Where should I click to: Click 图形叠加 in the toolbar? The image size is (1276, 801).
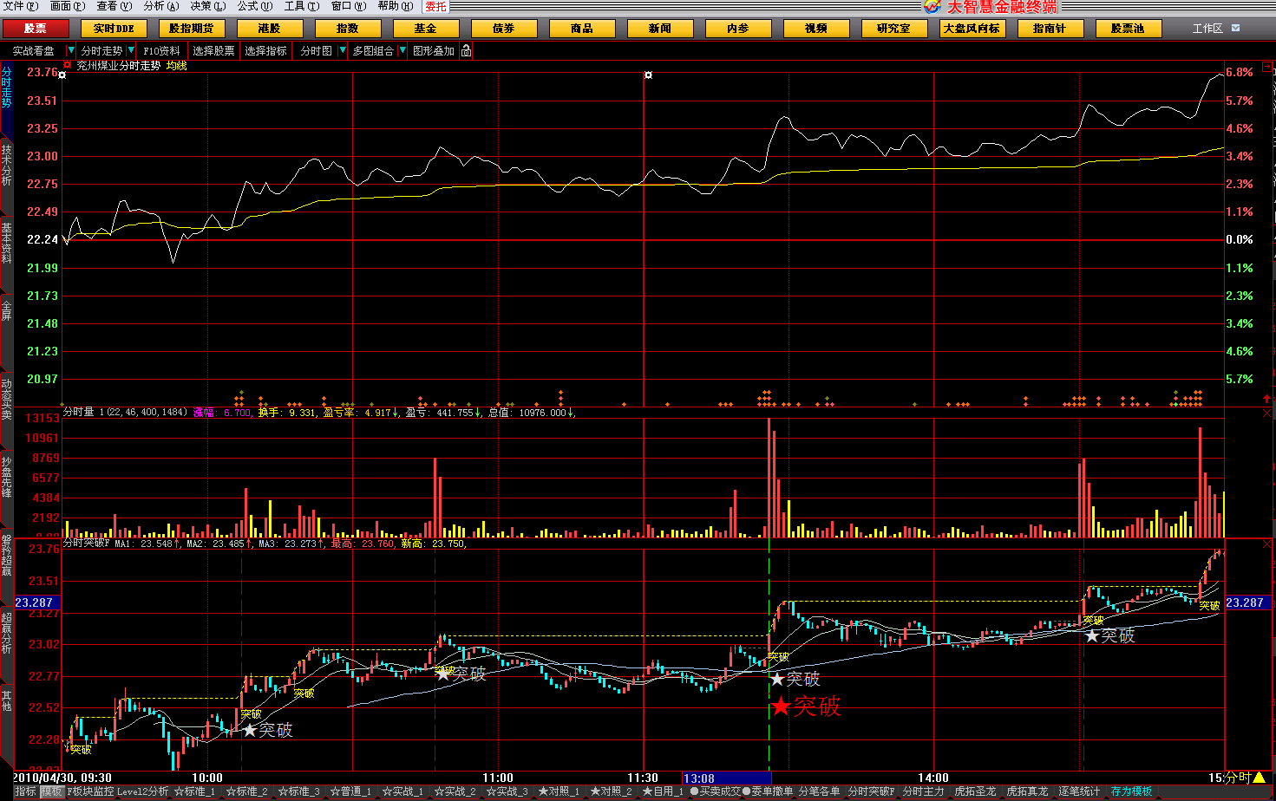click(x=434, y=51)
